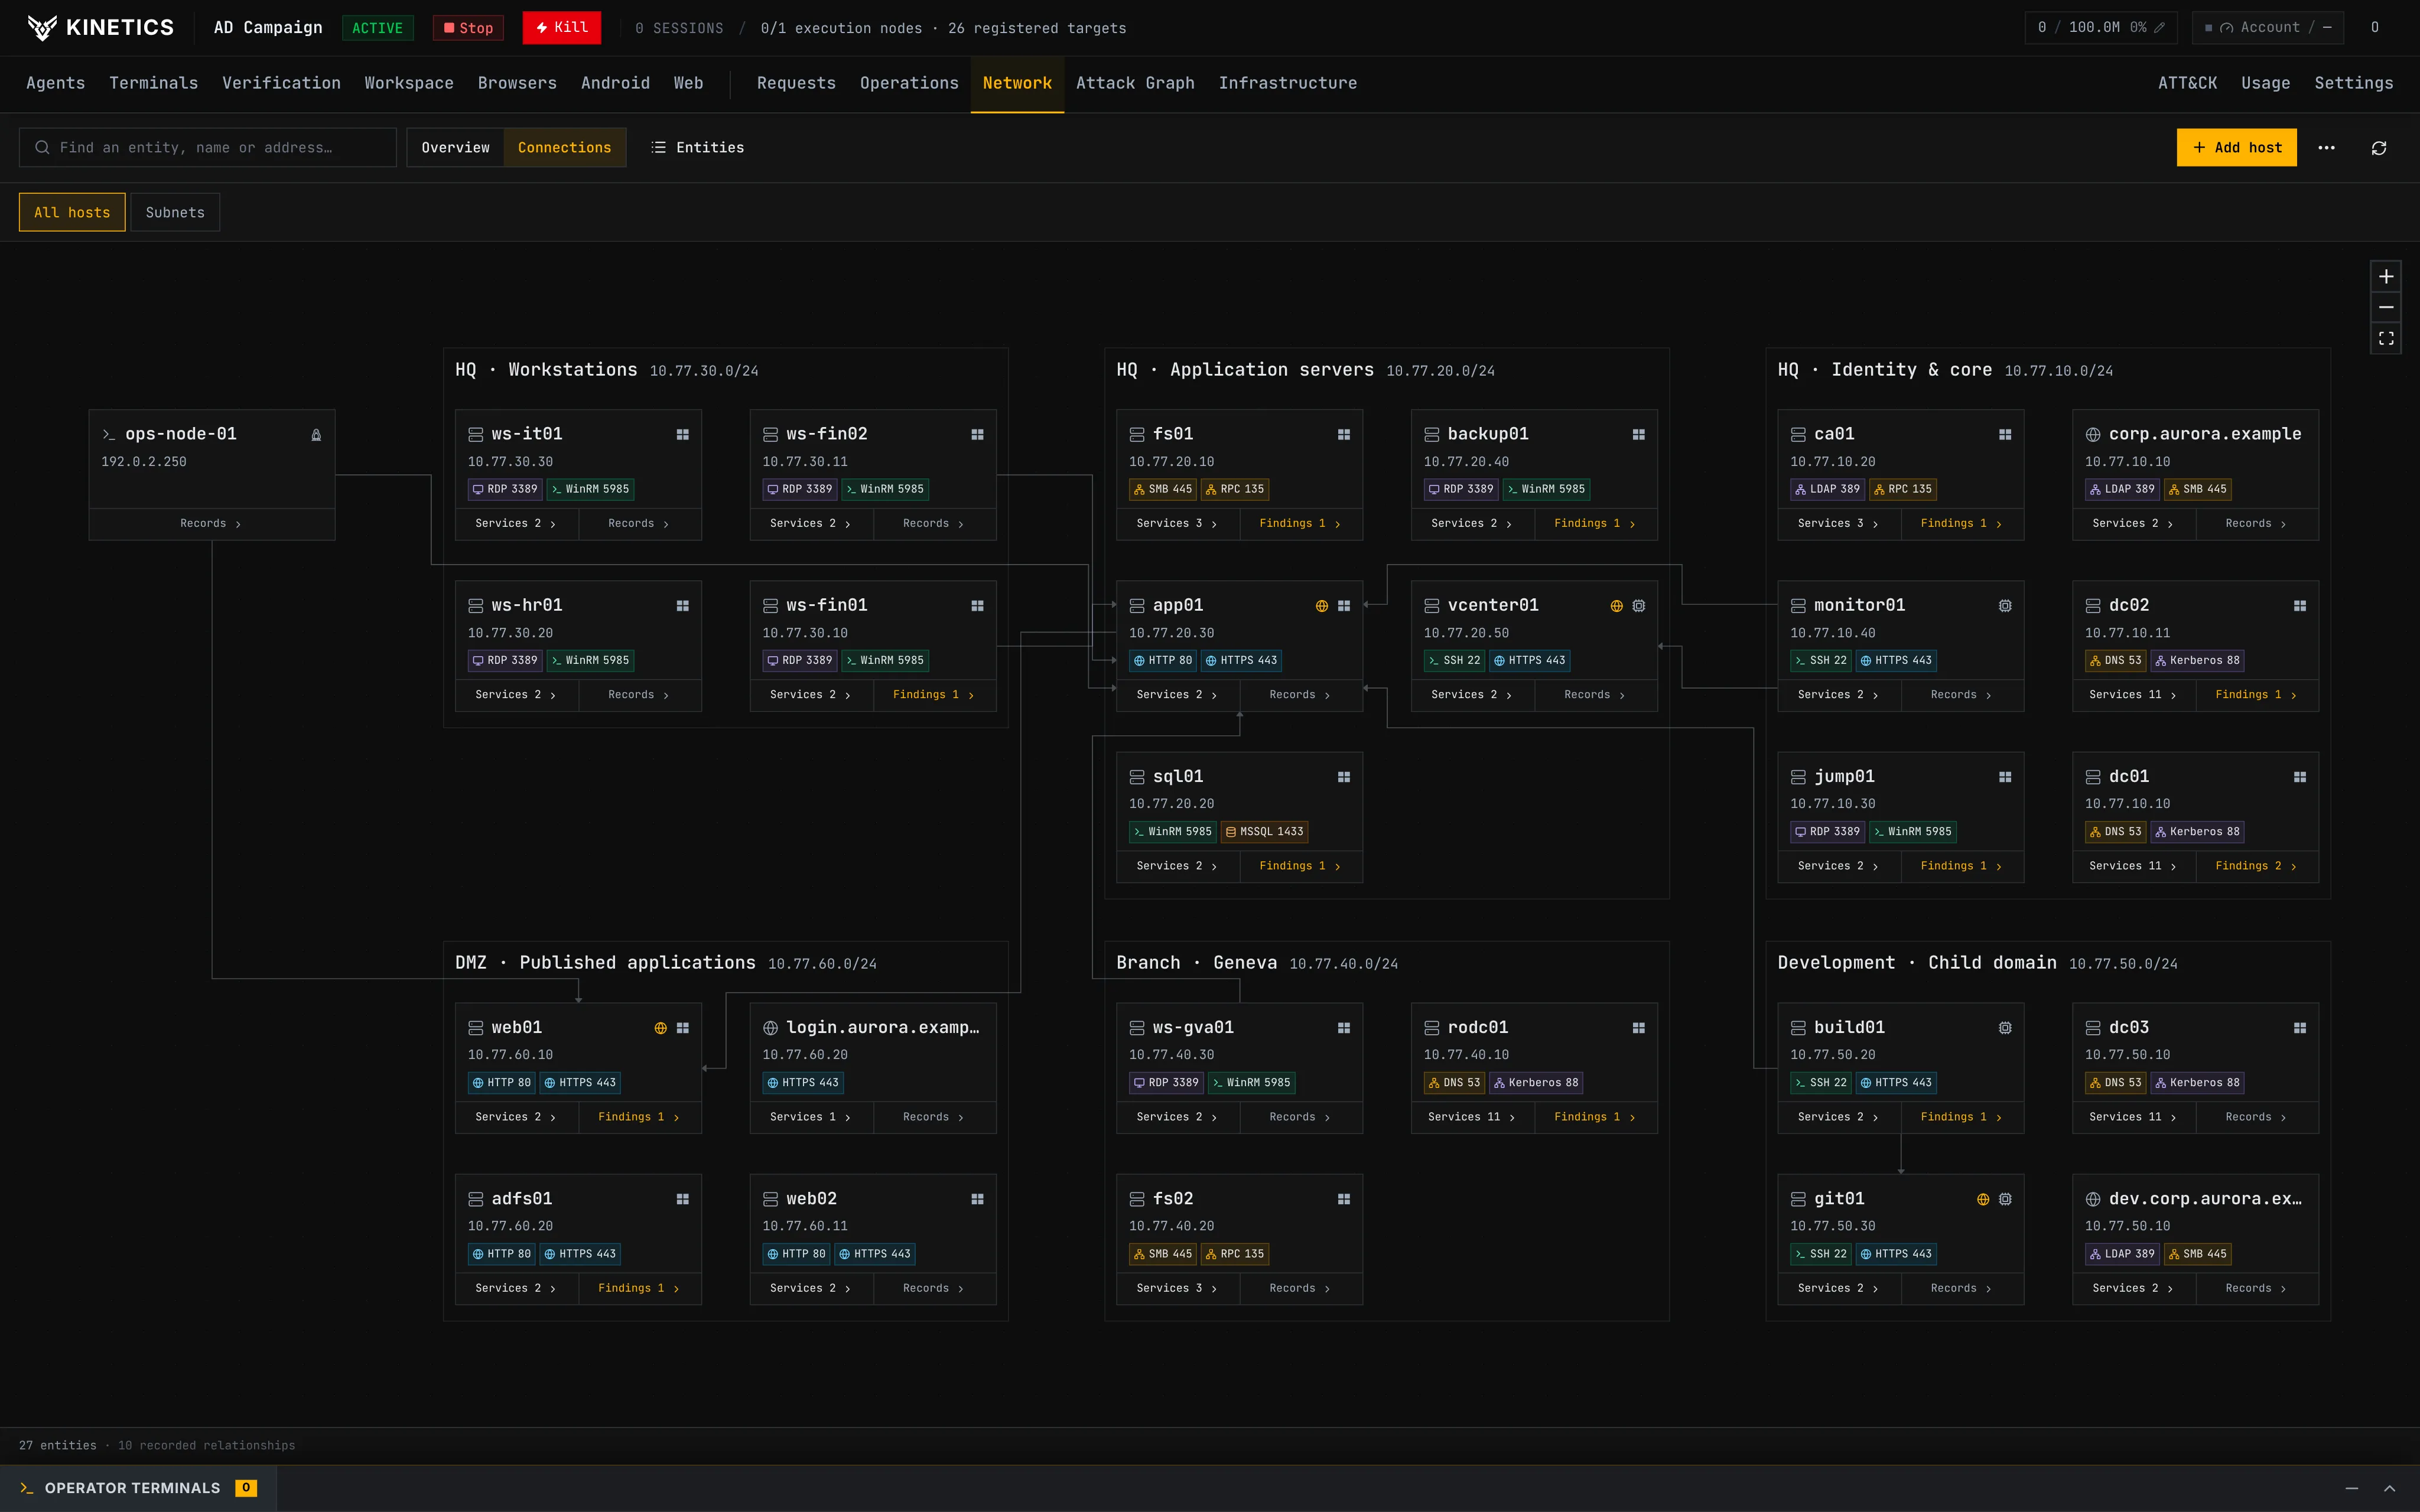
Task: Expand Records on ops-node-01
Action: 211,524
